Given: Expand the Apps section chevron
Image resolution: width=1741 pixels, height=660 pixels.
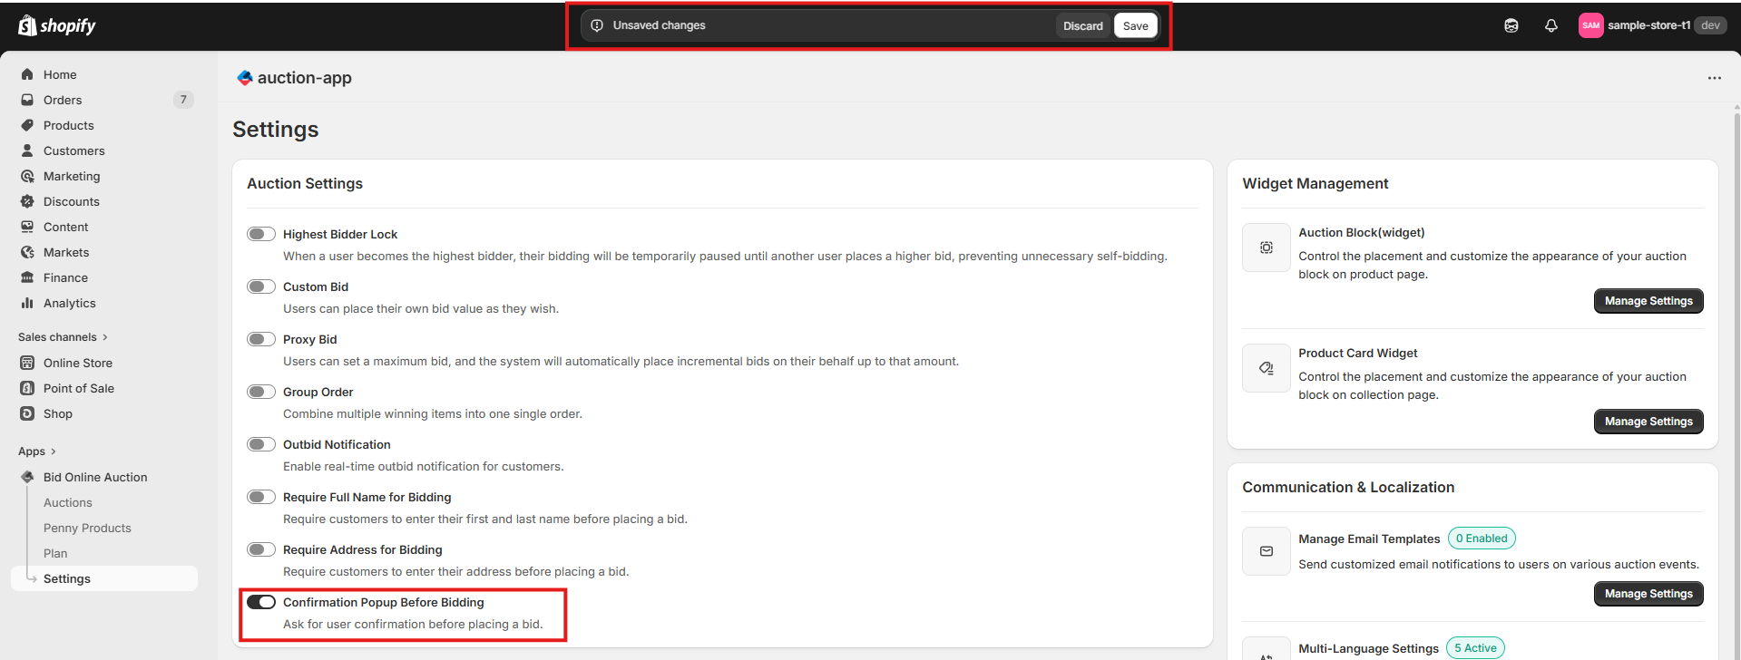Looking at the screenshot, I should [x=54, y=451].
